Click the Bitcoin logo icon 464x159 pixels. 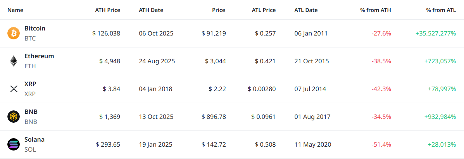(14, 33)
